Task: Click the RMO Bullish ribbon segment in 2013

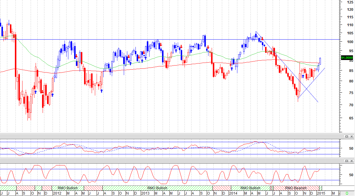Action: click(x=157, y=188)
